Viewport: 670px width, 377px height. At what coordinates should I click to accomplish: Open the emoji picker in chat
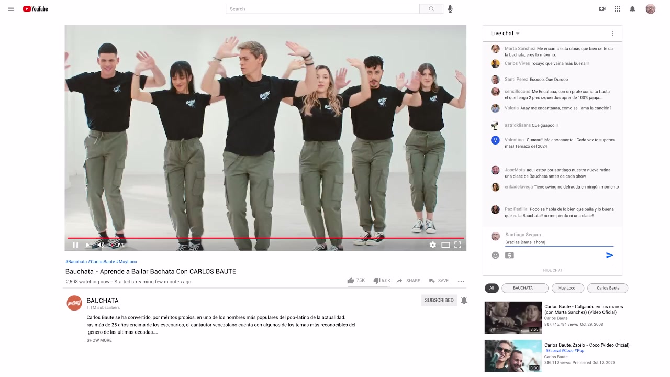pos(495,256)
